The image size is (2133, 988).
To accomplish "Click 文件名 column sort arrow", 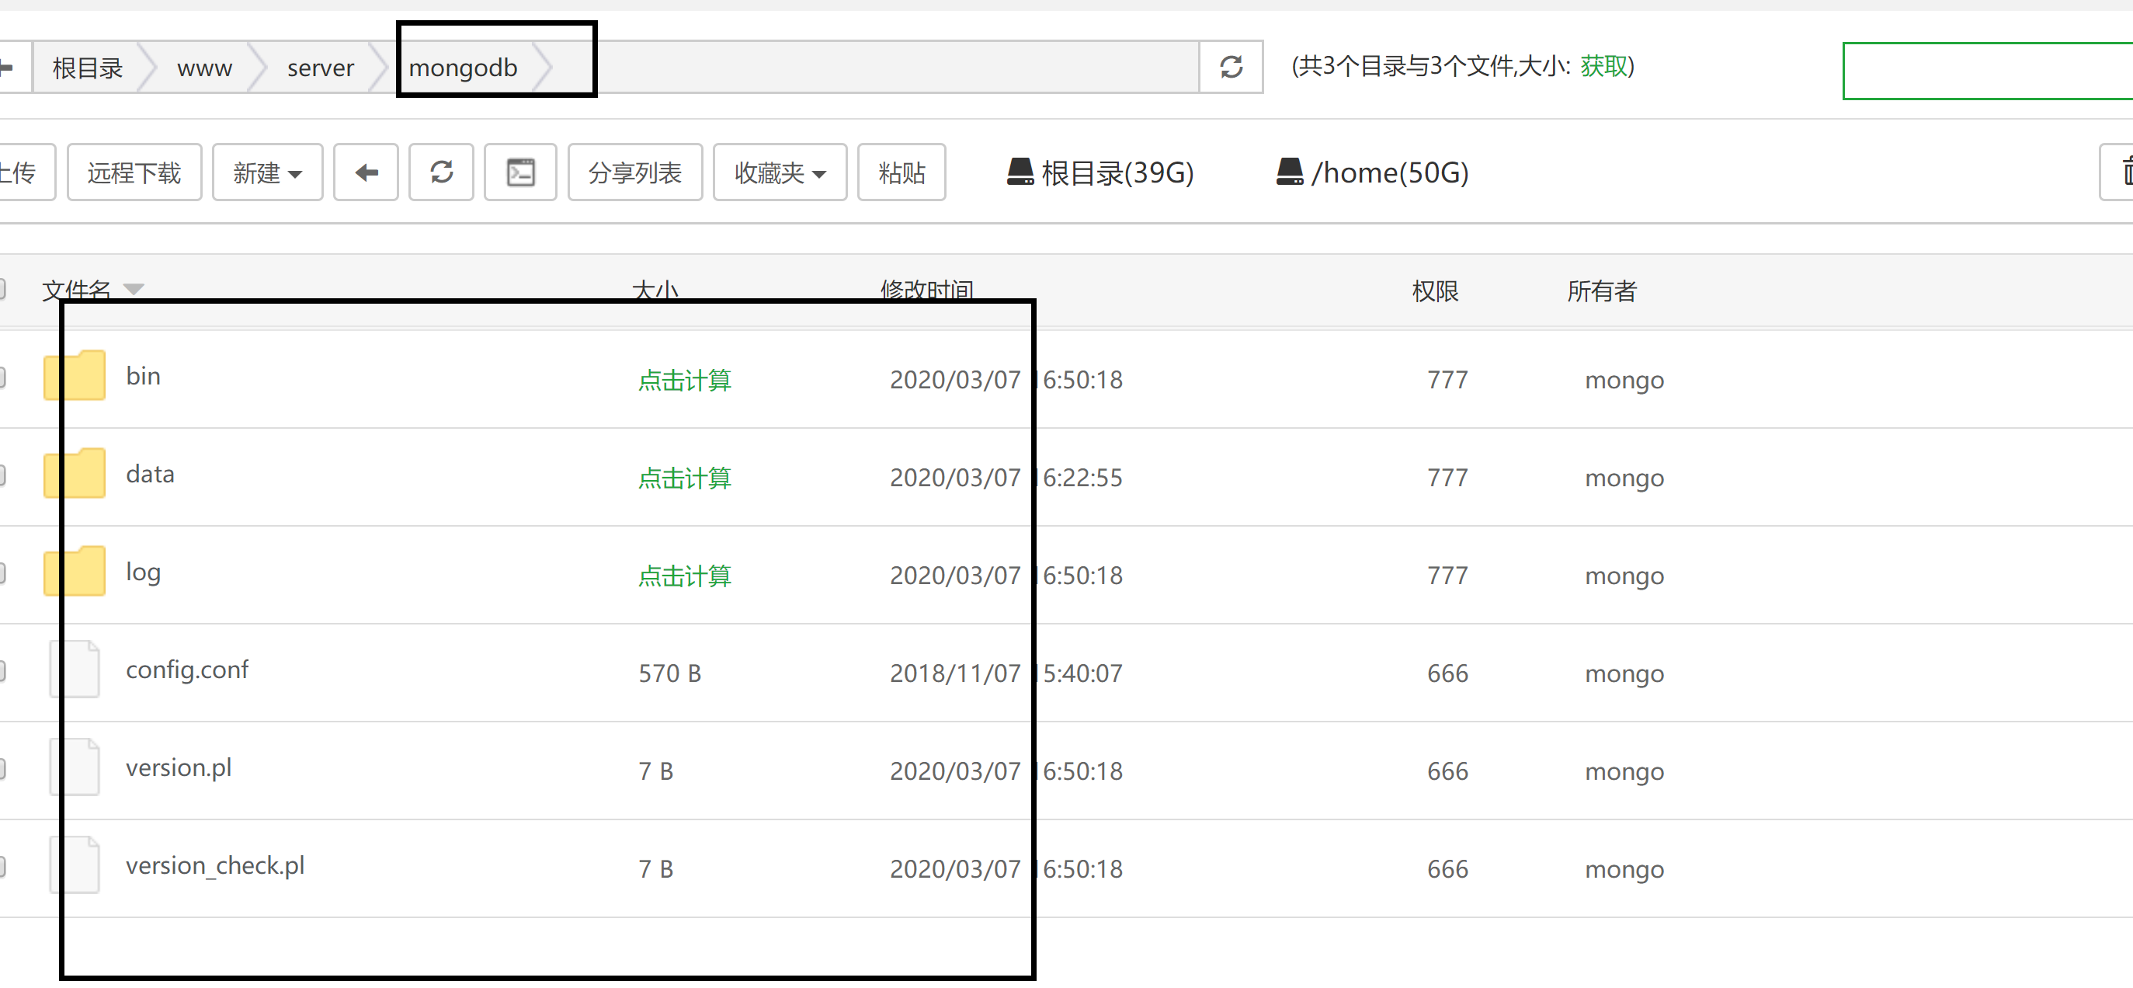I will 134,289.
